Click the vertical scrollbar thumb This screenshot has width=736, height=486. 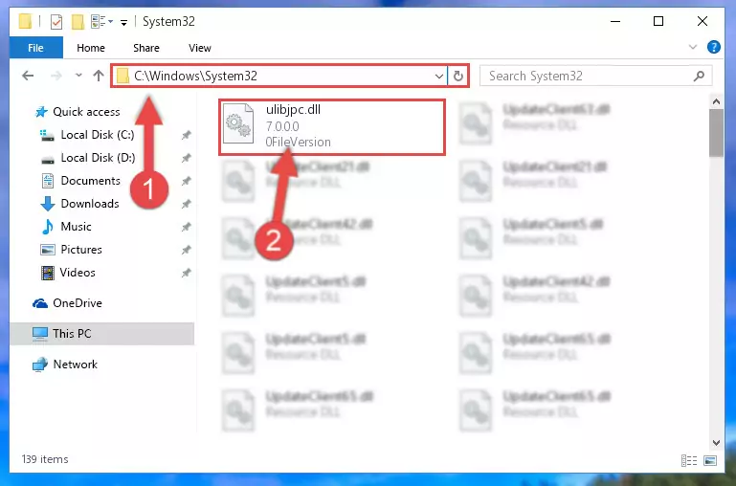coord(716,133)
